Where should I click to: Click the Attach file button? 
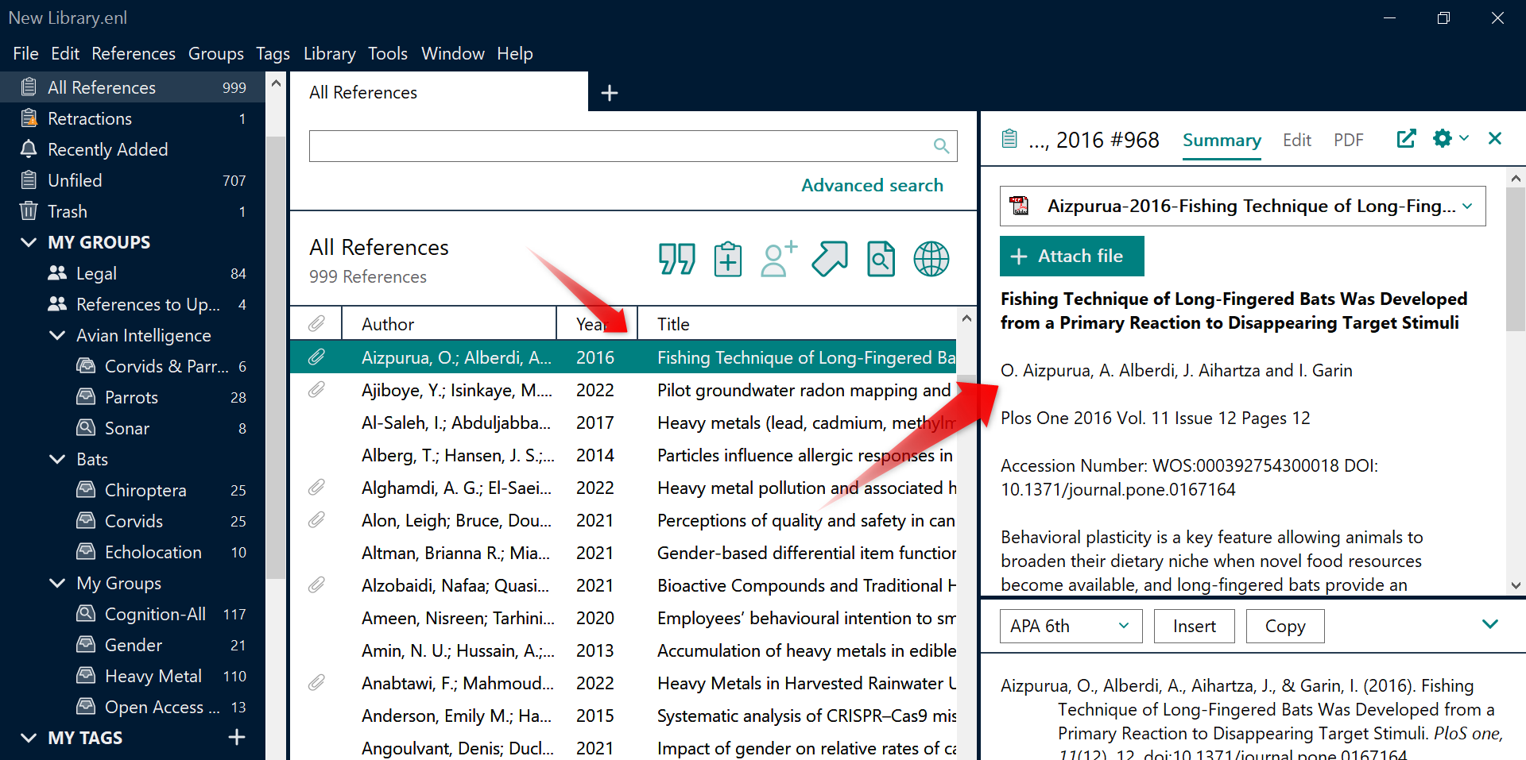point(1071,256)
